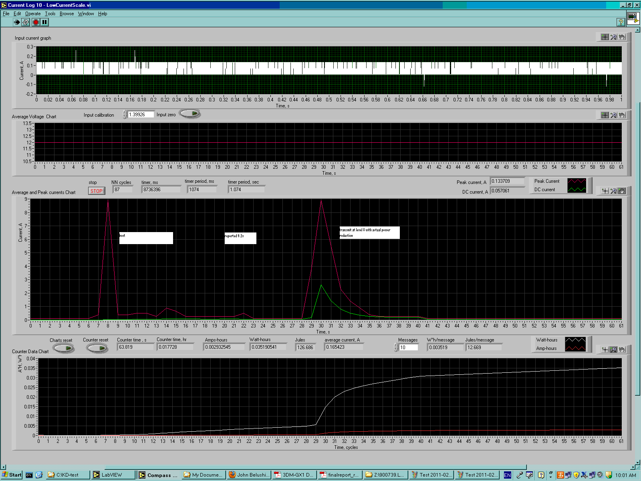Open the Window menu

[86, 14]
